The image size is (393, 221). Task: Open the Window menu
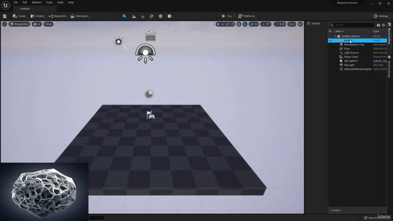[x=36, y=2]
